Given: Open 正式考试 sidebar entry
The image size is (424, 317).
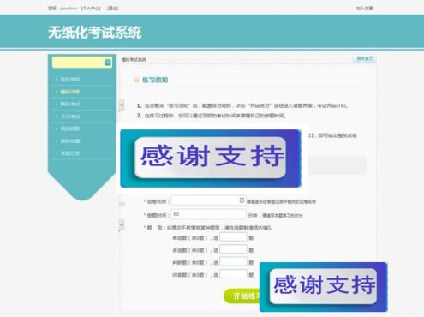Looking at the screenshot, I should 70,117.
